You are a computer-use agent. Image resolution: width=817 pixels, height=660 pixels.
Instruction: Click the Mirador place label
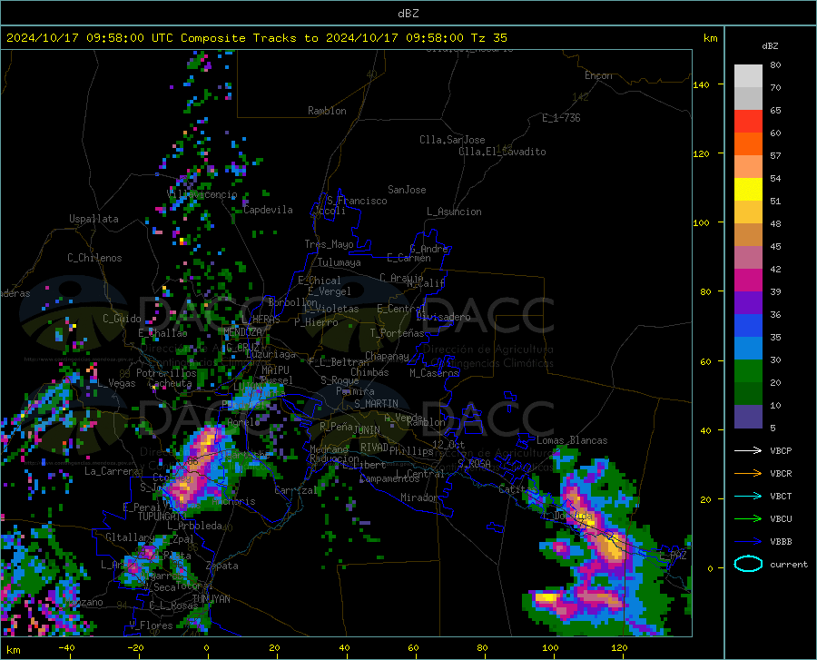[418, 497]
